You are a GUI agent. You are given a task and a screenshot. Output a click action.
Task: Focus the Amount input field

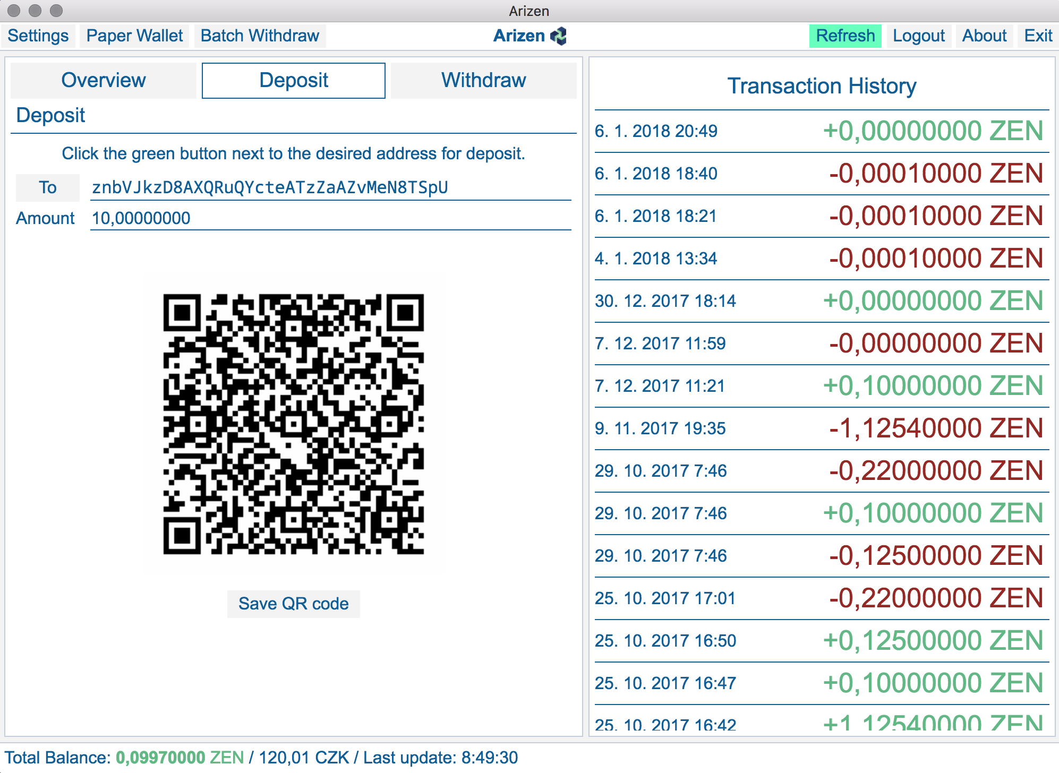click(x=330, y=218)
